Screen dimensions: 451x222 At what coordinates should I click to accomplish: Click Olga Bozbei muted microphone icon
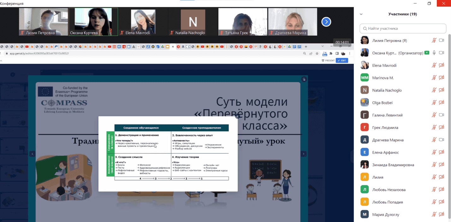pyautogui.click(x=434, y=103)
